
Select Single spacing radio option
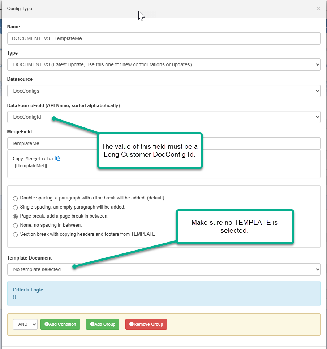tap(15, 207)
